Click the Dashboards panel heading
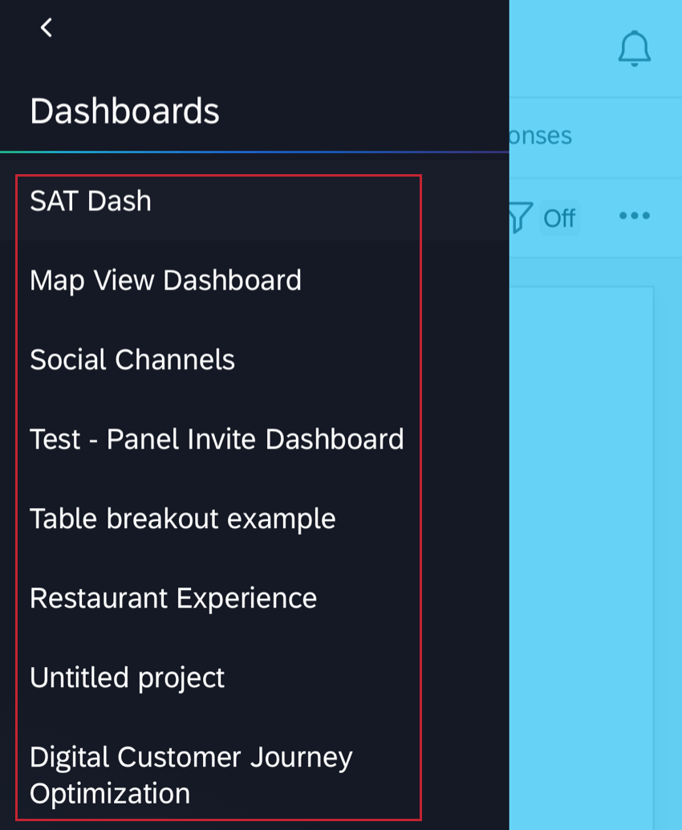 pyautogui.click(x=124, y=111)
